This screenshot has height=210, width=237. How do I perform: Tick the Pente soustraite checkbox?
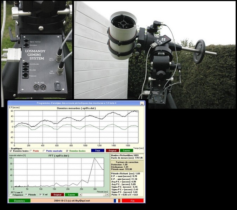44,151
